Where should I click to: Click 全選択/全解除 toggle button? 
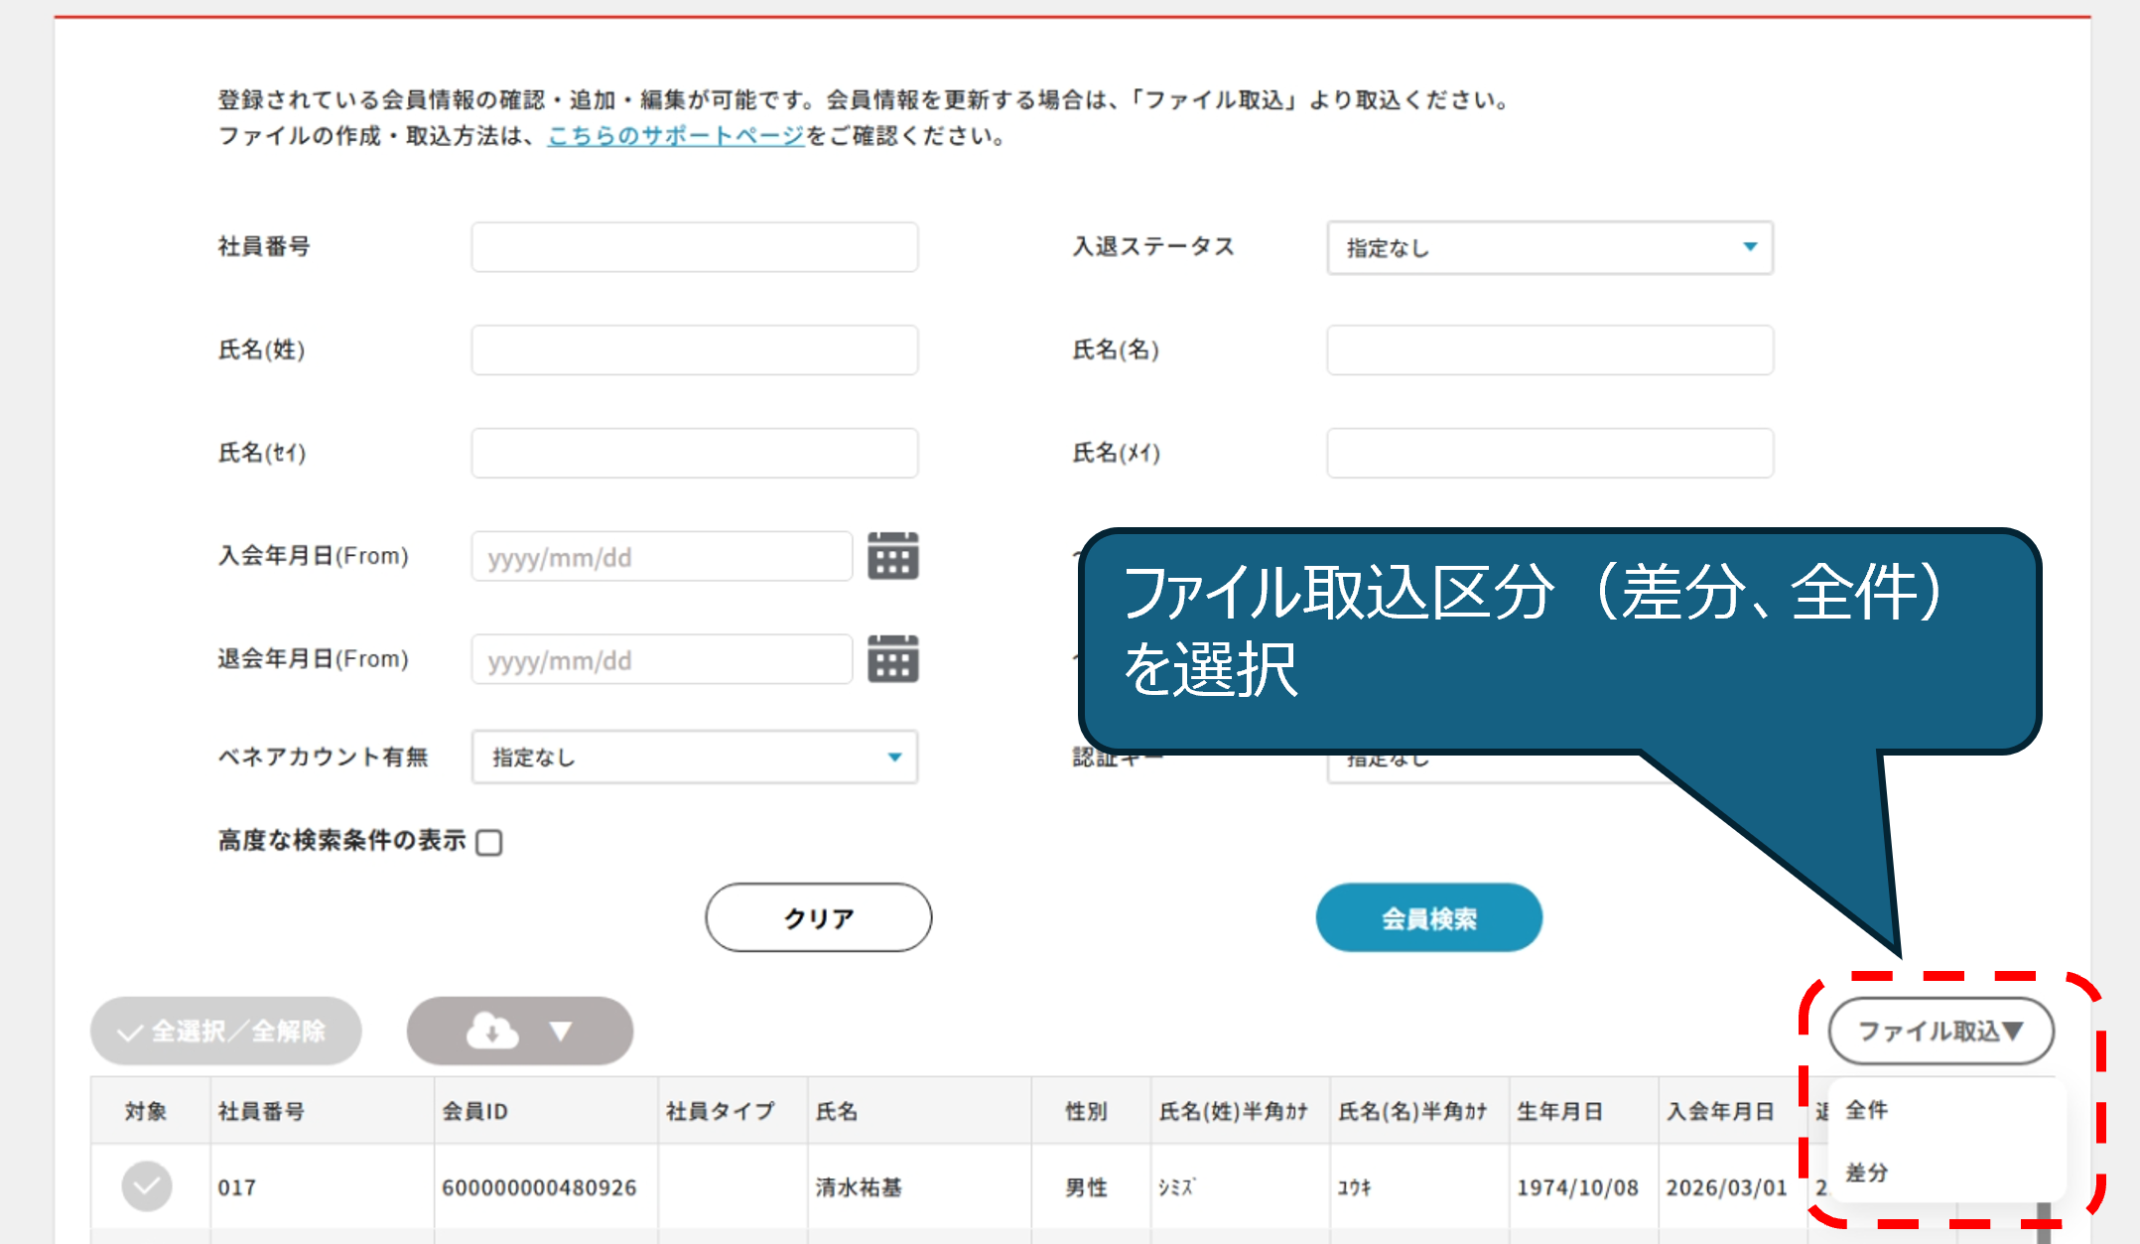click(x=225, y=1032)
